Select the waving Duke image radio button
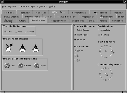Viewport: 127px width, 93px height. point(9,48)
